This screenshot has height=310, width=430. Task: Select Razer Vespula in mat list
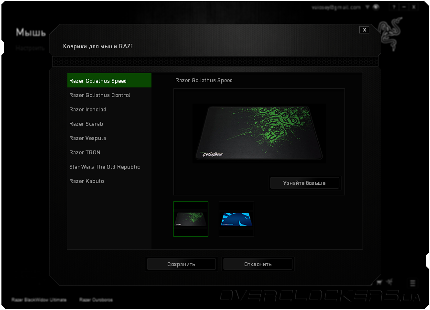click(109, 138)
